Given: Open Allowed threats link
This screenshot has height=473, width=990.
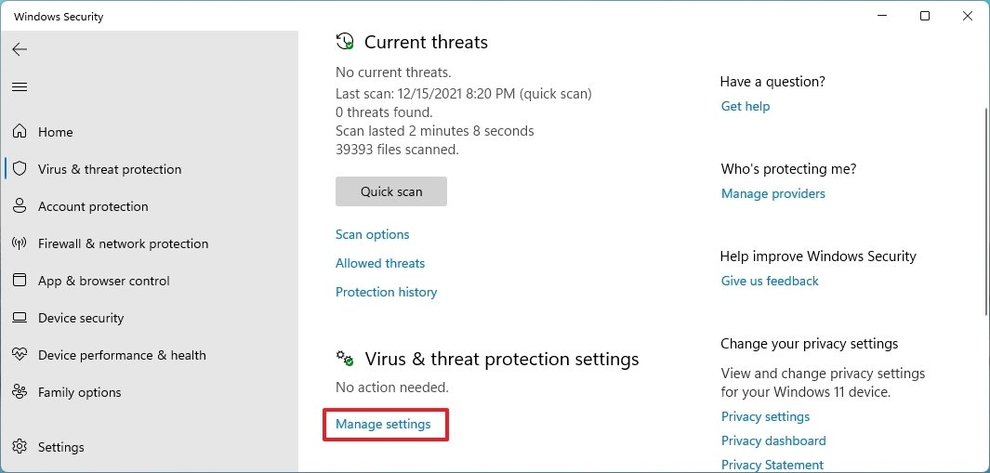Looking at the screenshot, I should [x=380, y=263].
